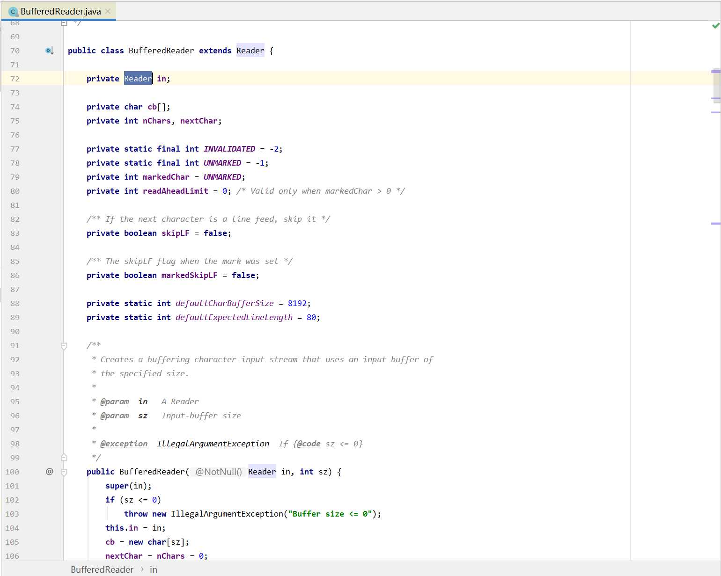
Task: Click IllegalArgumentException in Javadoc line 98
Action: [x=213, y=444]
